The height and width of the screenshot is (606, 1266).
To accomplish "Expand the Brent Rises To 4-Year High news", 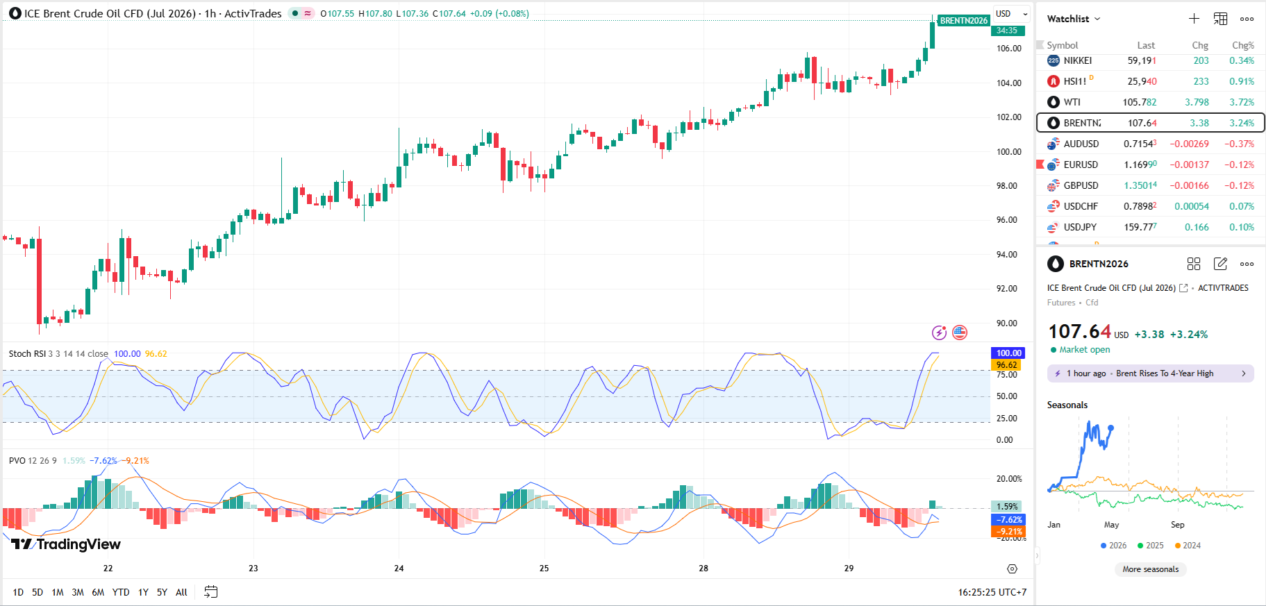I will click(1150, 373).
